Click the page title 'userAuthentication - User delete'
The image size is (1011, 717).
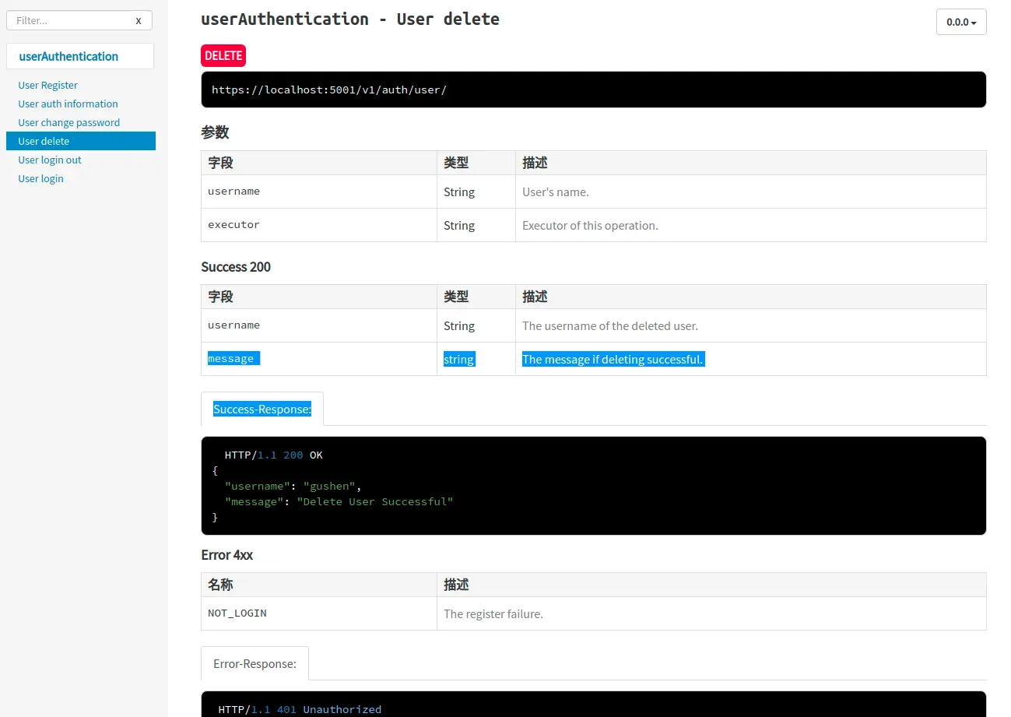point(350,19)
